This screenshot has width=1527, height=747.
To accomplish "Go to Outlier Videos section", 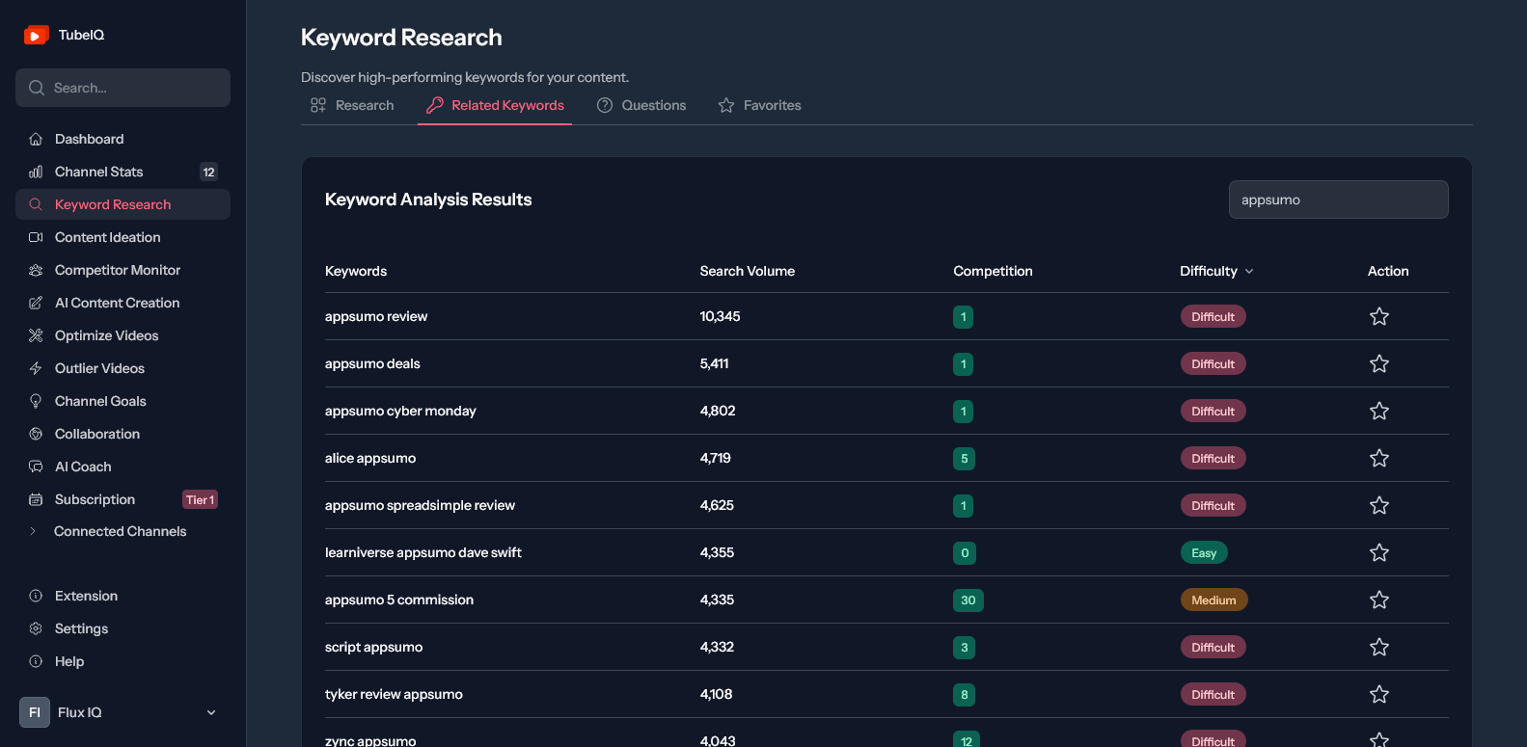I will coord(123,368).
